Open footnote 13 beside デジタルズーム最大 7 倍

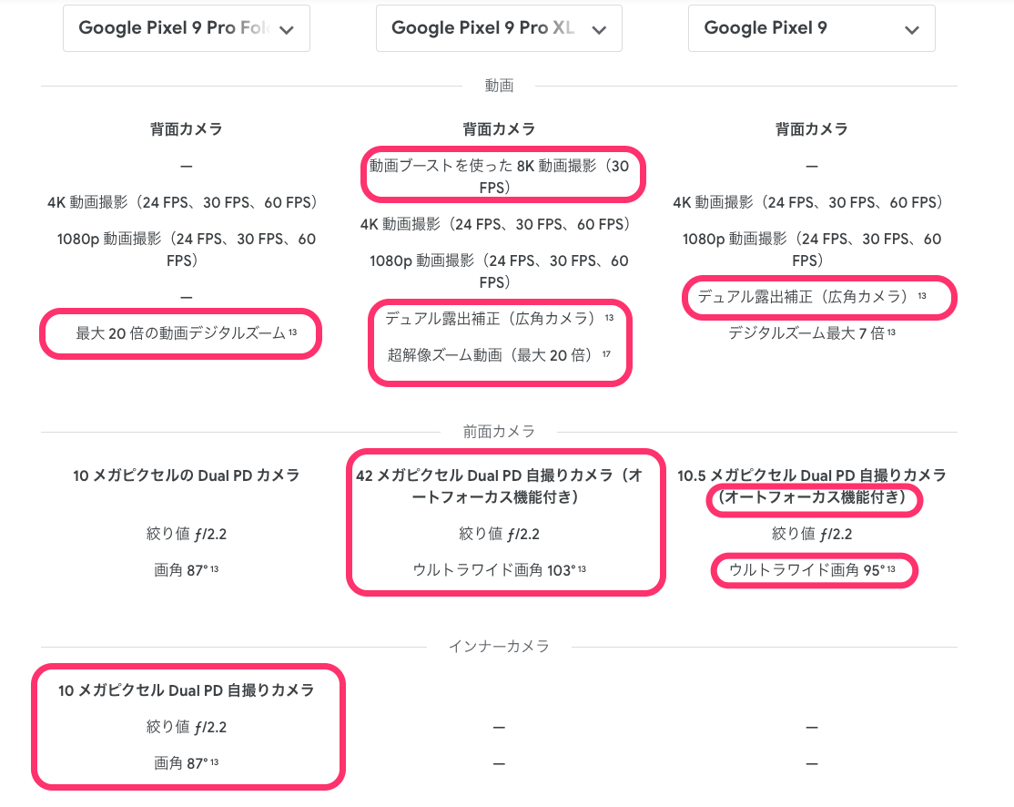[x=892, y=332]
